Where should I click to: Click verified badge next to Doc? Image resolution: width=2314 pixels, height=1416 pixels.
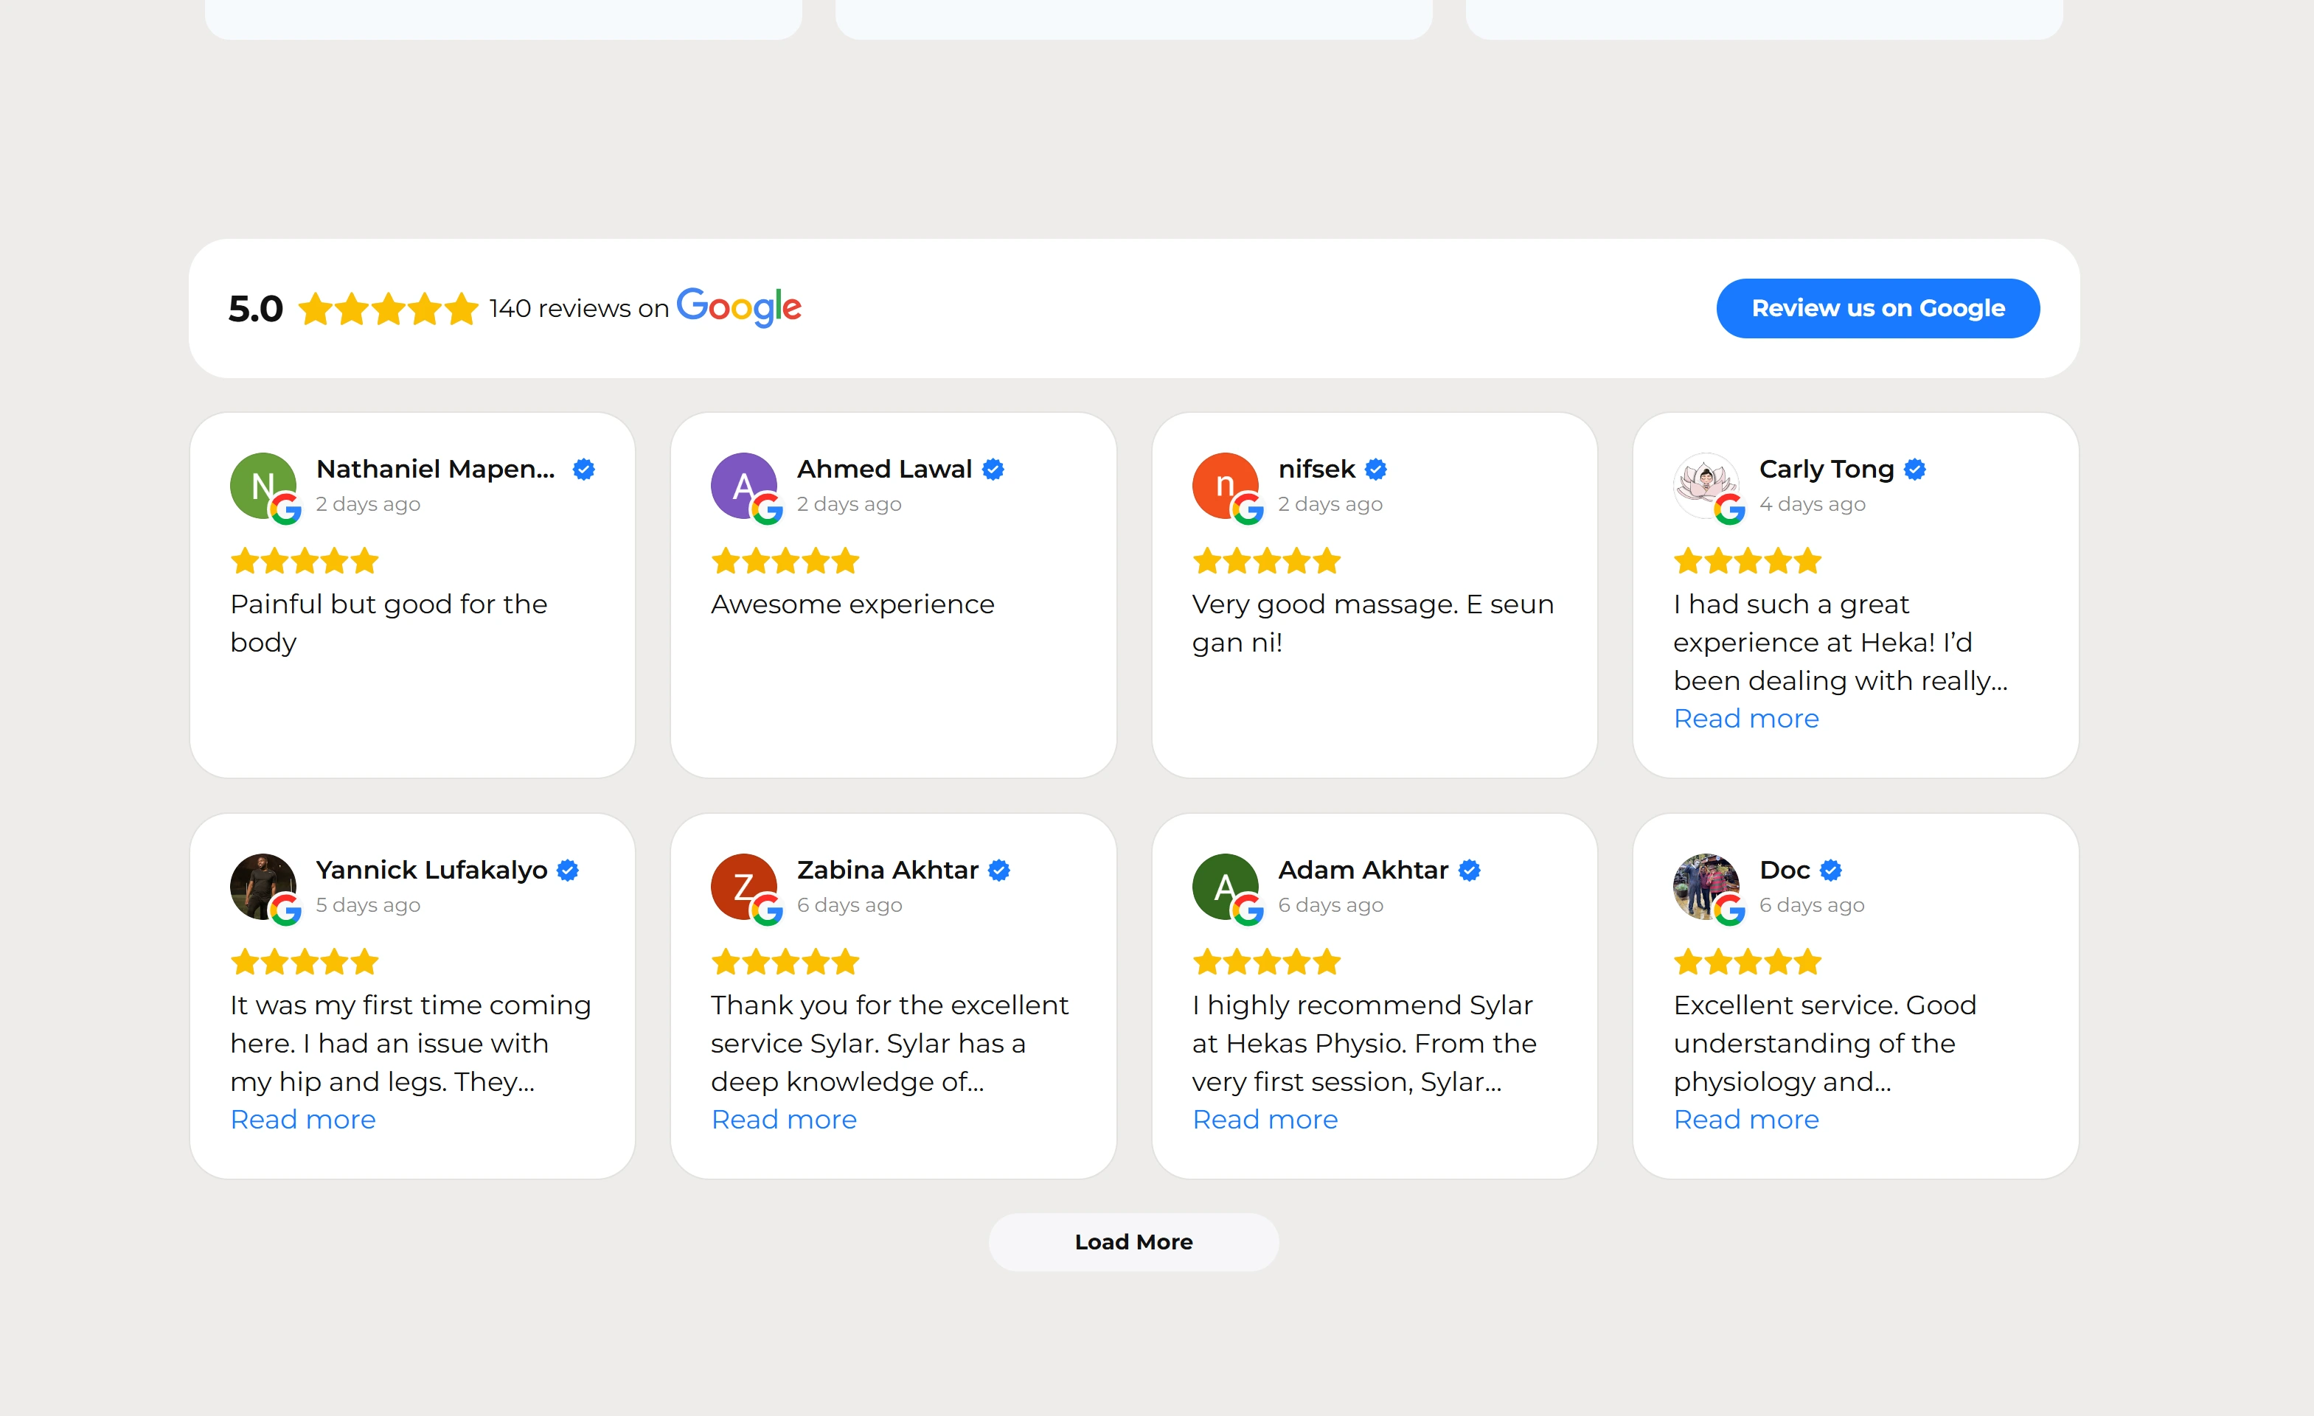point(1830,871)
